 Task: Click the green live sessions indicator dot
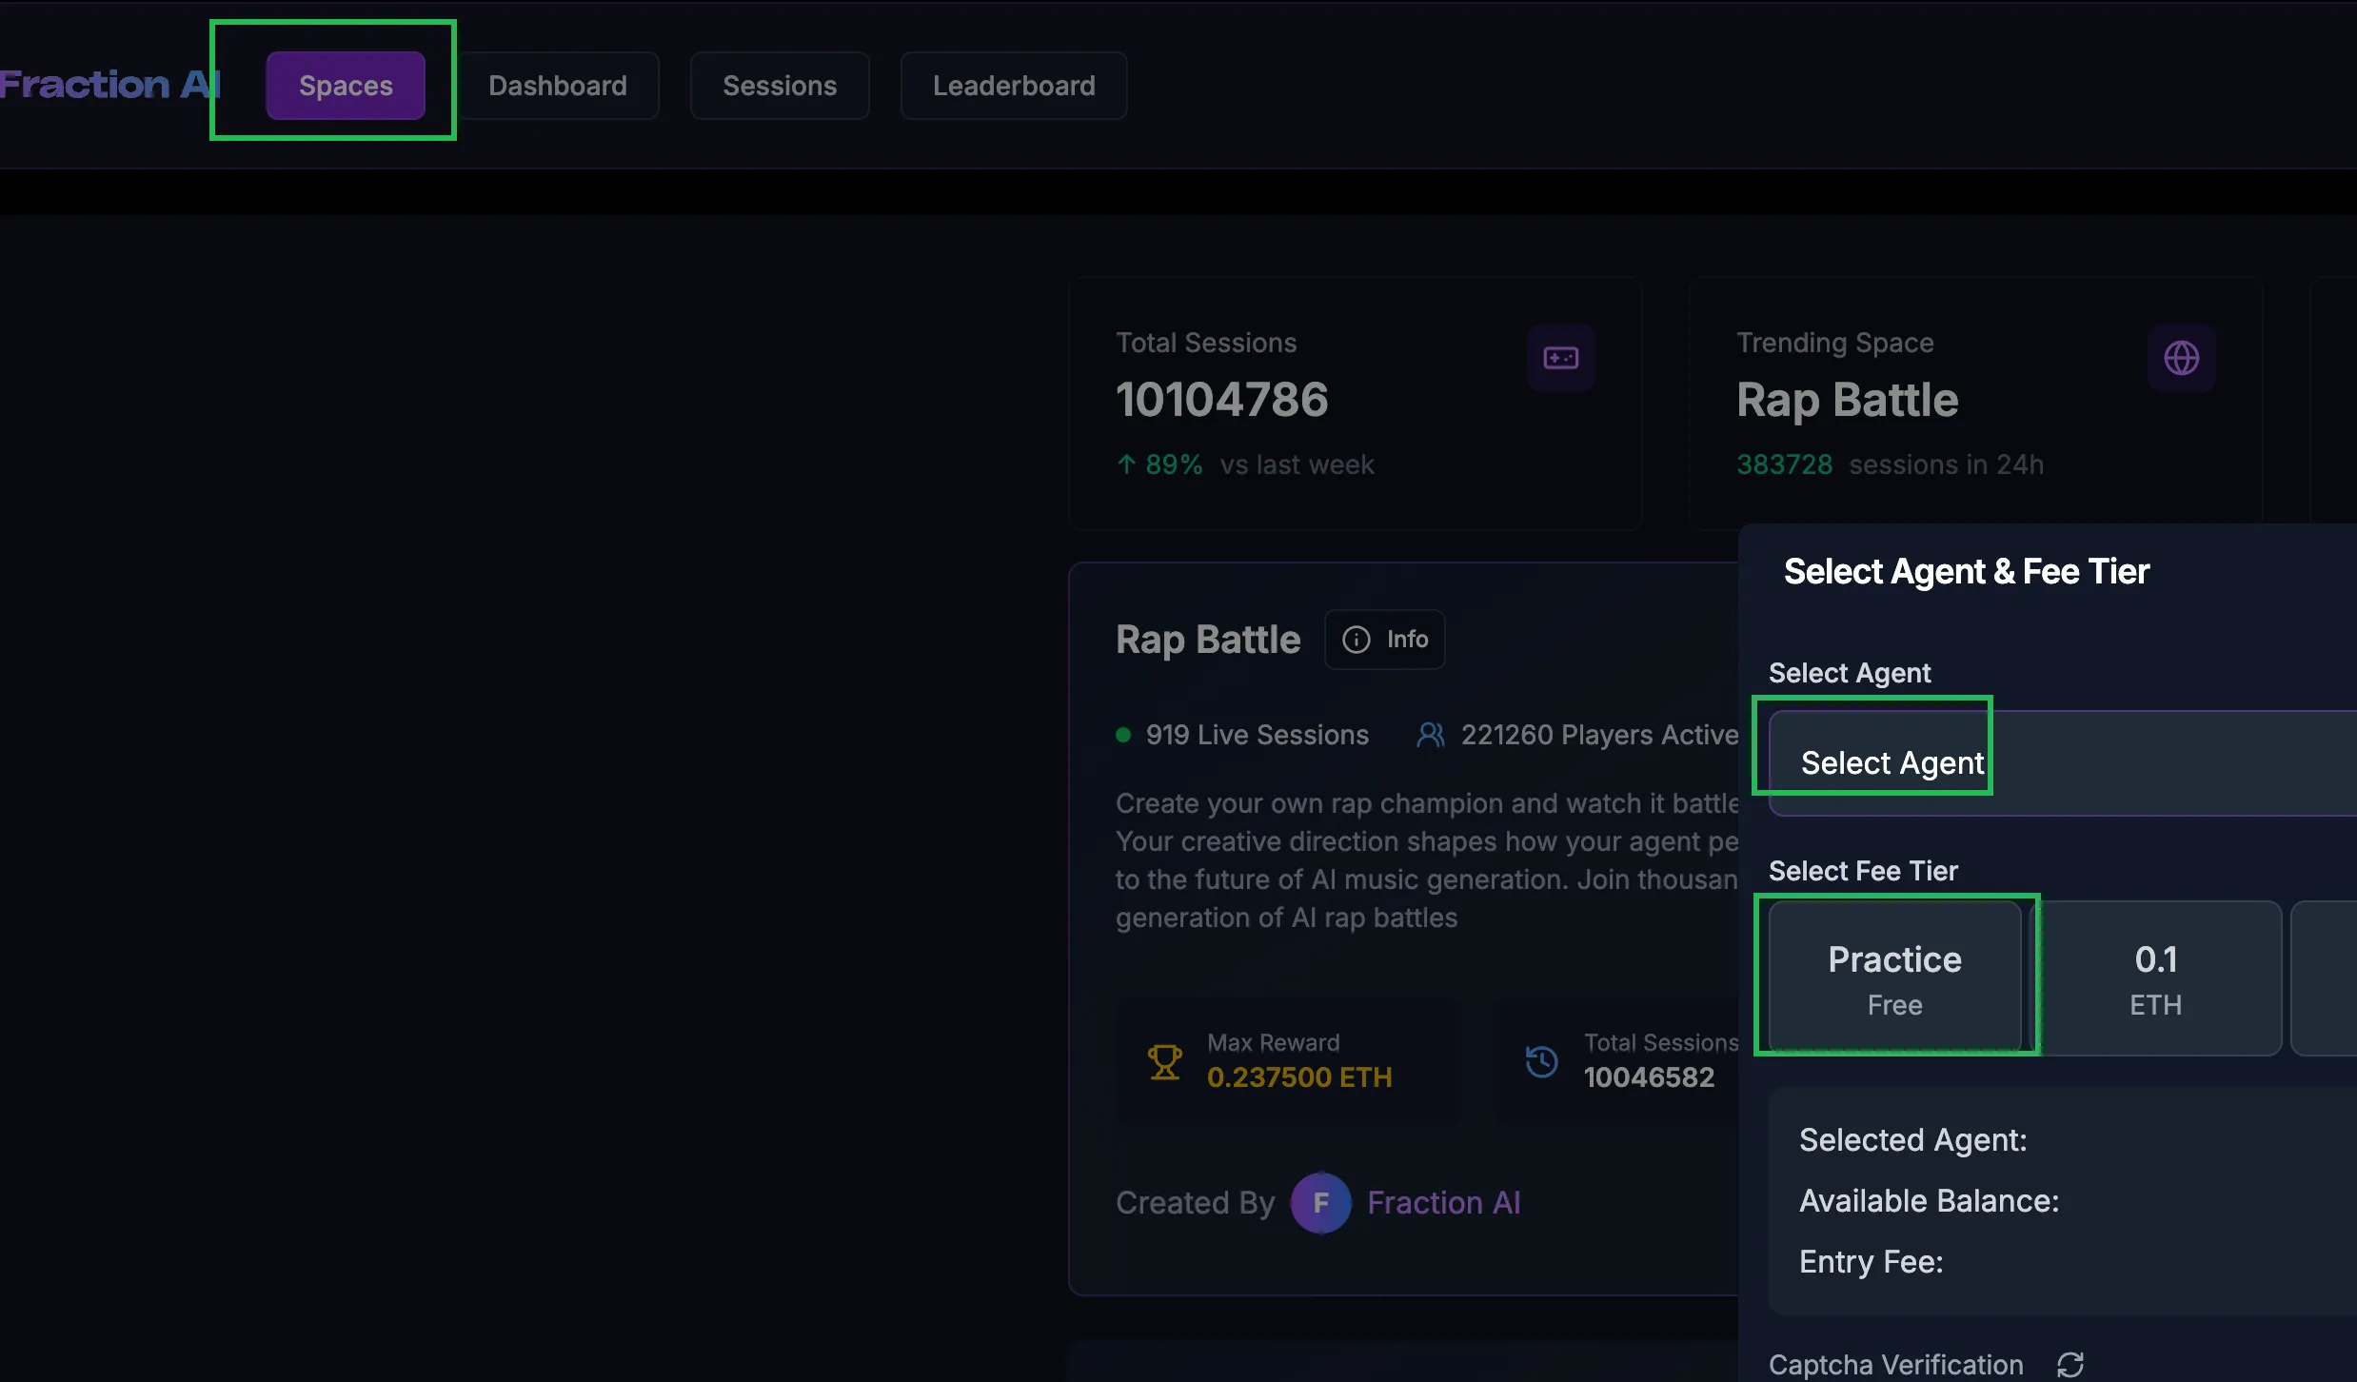click(1123, 735)
